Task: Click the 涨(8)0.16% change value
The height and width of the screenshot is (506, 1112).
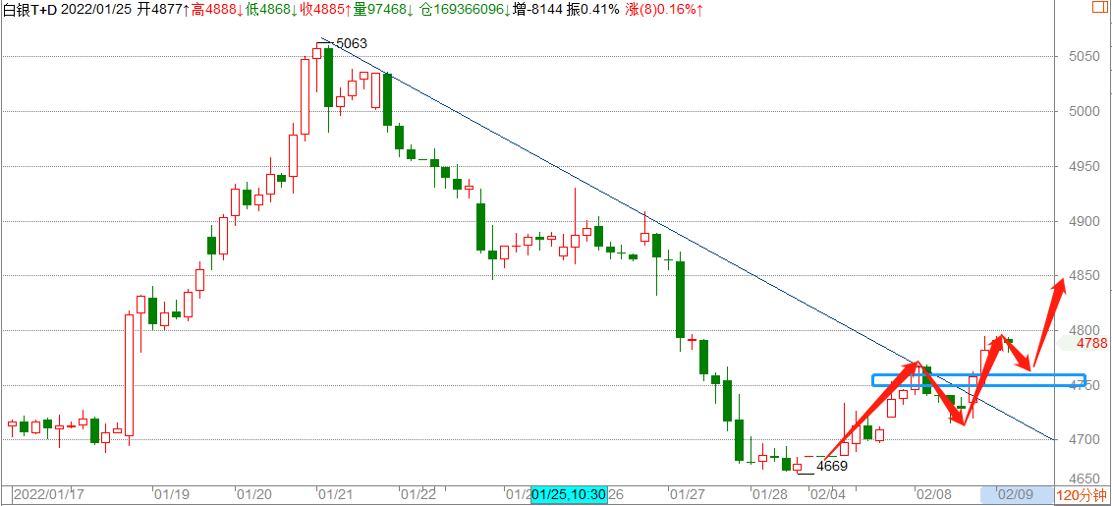Action: pos(664,11)
